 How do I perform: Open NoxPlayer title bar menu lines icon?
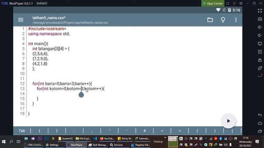(x=234, y=3)
